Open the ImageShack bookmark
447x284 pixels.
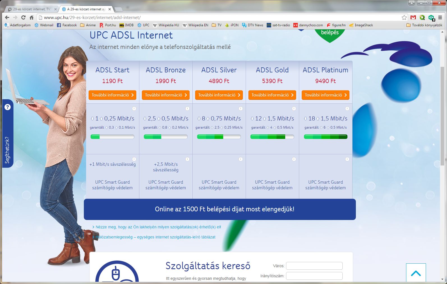pyautogui.click(x=361, y=25)
